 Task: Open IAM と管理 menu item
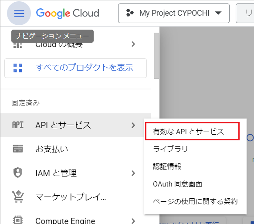click(x=76, y=173)
